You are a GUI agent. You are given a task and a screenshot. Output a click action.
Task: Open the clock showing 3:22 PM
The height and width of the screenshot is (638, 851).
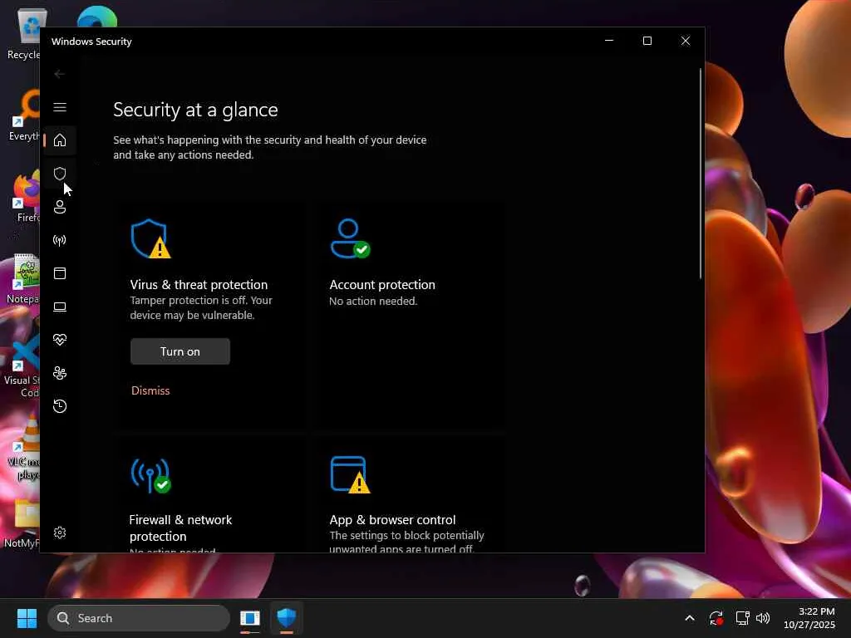(809, 618)
